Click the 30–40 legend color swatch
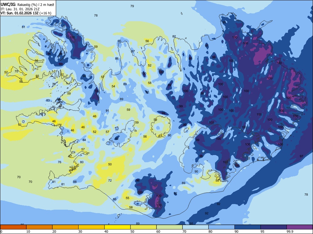 pyautogui.click(x=91, y=227)
